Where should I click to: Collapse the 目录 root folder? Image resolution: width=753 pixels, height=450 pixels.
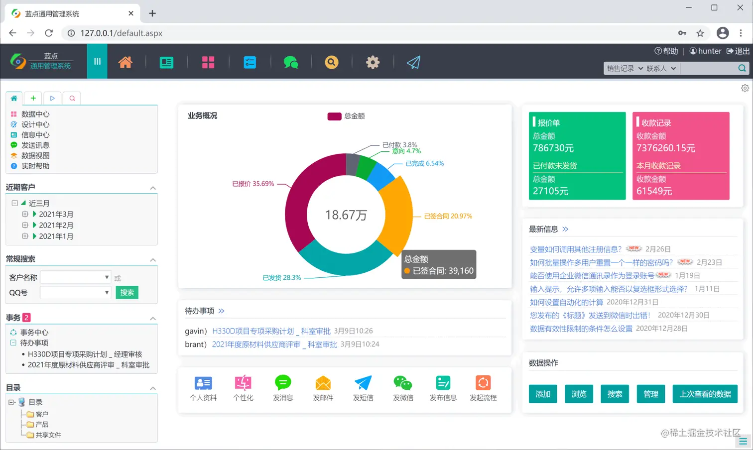click(x=11, y=402)
